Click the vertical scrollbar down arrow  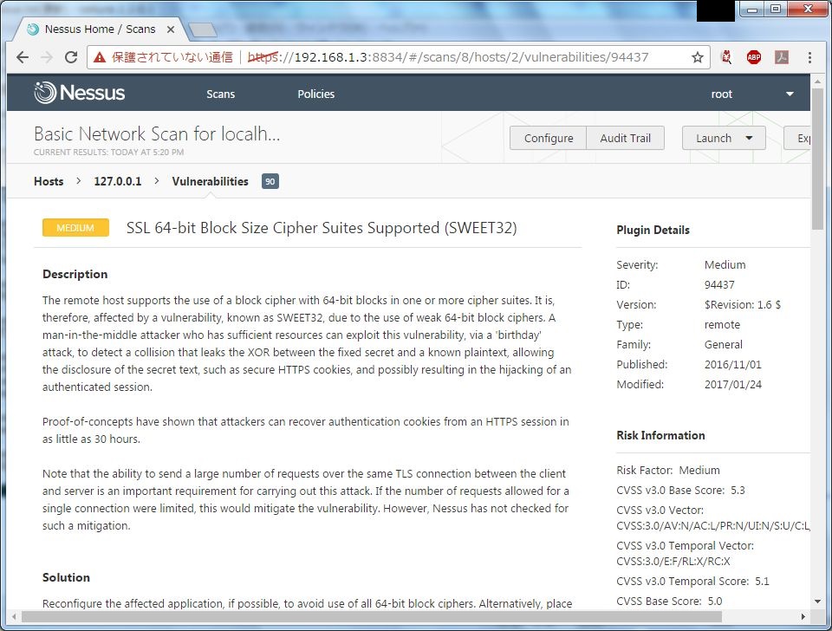tap(817, 602)
